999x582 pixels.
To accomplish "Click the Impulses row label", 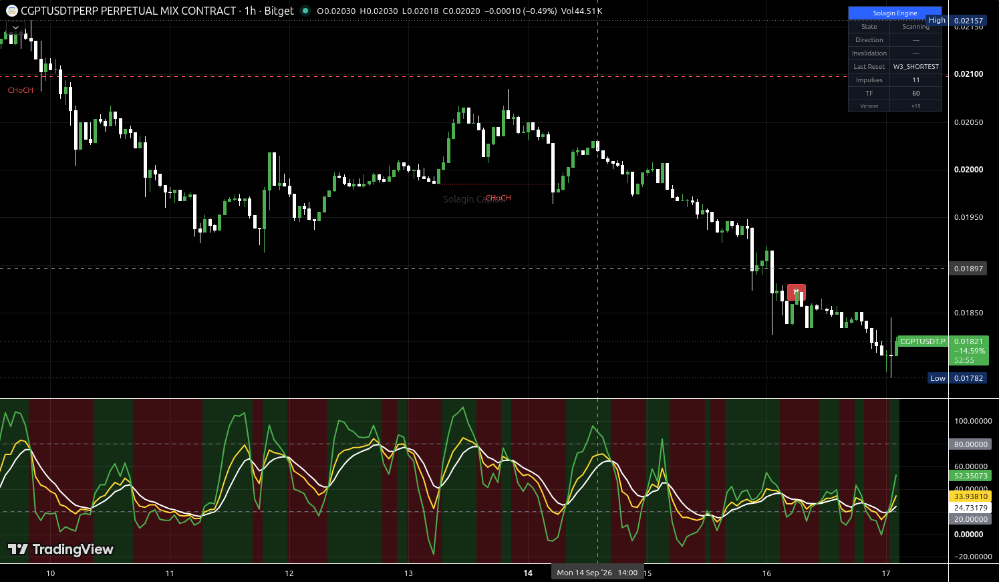I will point(869,80).
